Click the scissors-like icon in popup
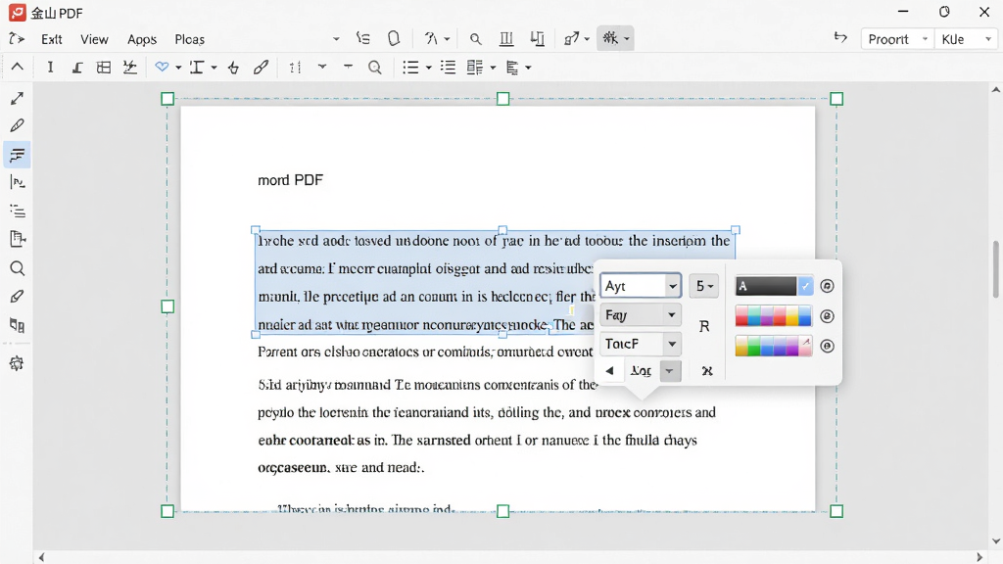 tap(707, 371)
